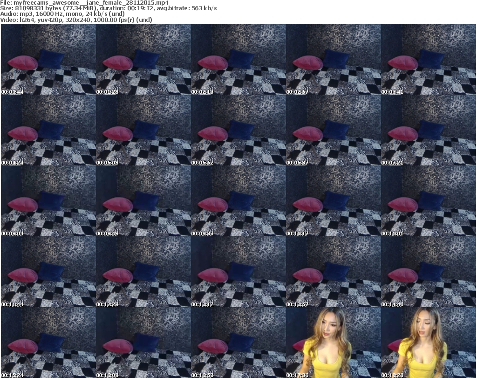
Task: Click the thumbnail labeled 00:13:12
Action: click(x=238, y=272)
